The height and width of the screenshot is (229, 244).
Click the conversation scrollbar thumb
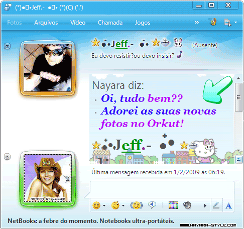click(238, 97)
